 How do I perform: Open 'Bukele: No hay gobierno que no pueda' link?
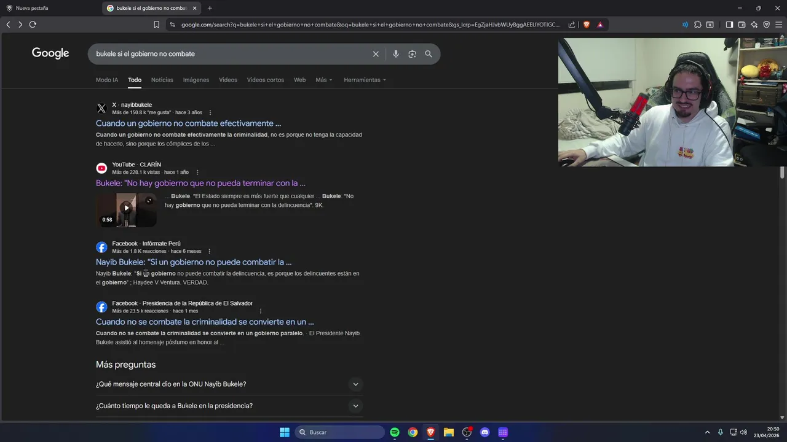(200, 183)
